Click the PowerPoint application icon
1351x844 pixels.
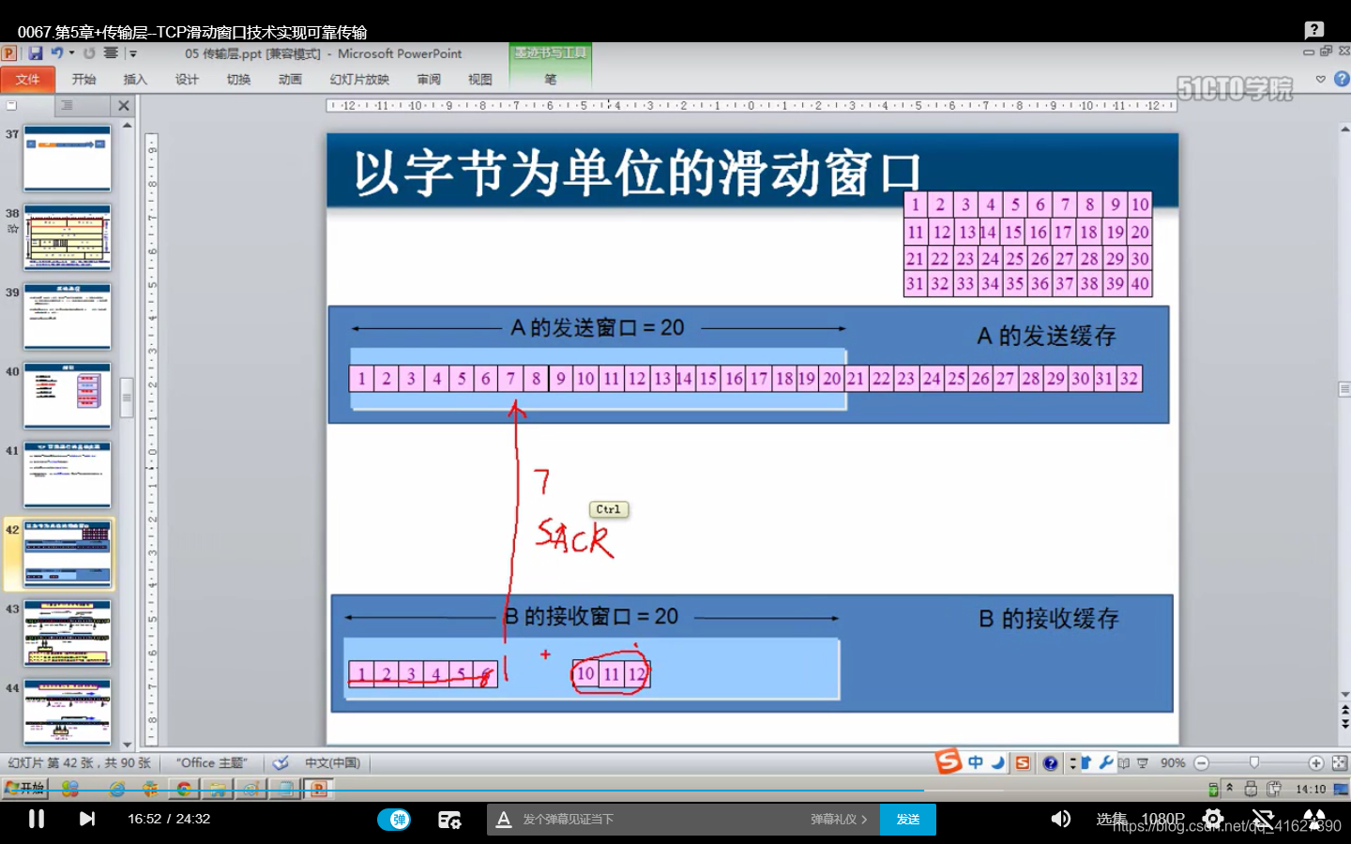(x=9, y=53)
